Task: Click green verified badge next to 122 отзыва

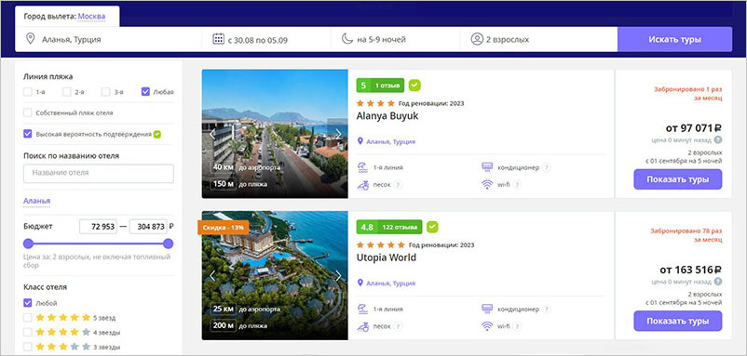Action: 432,227
